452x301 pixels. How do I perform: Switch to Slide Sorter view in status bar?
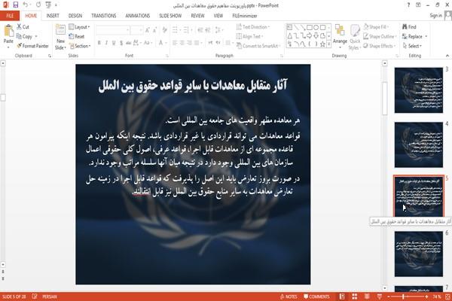click(355, 296)
